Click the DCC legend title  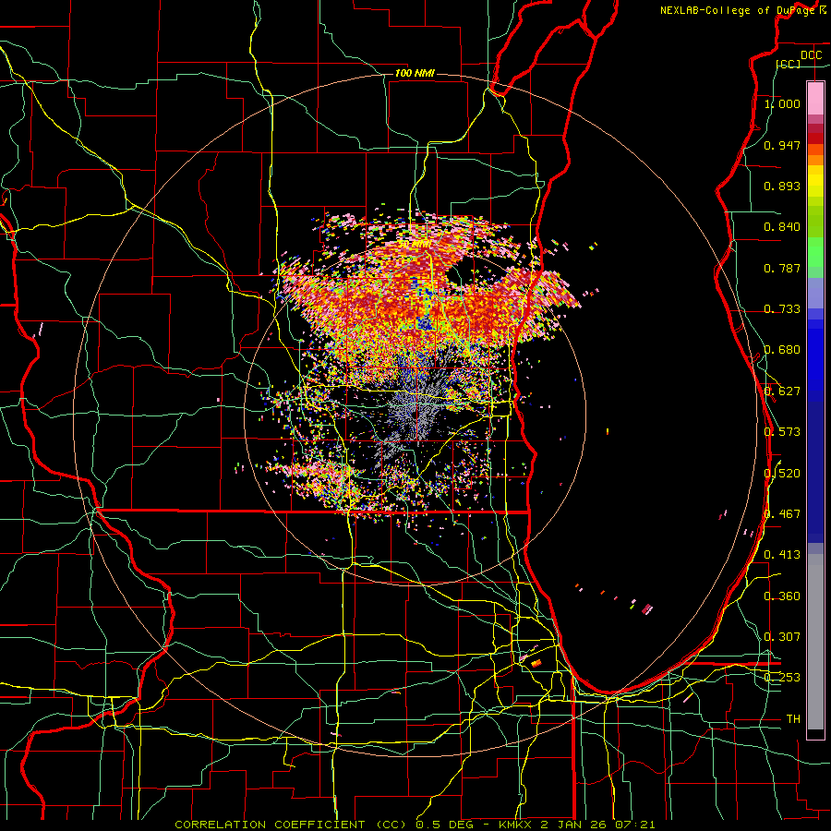coord(812,55)
